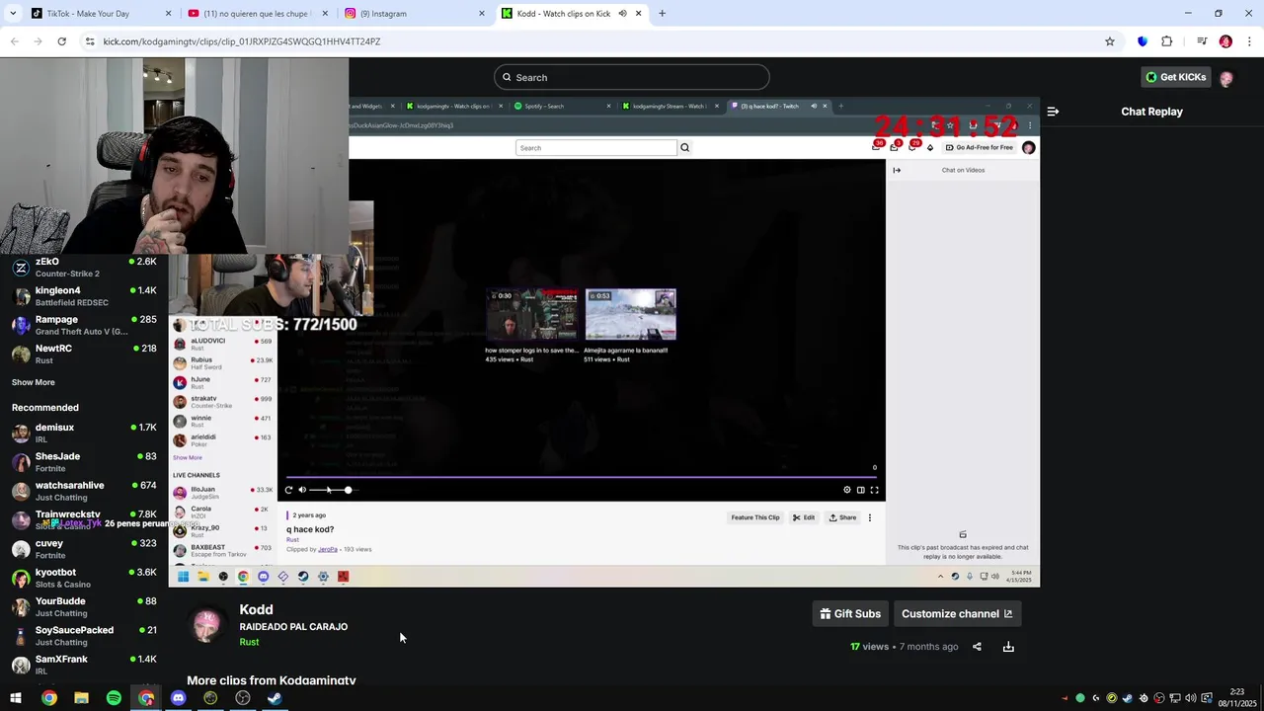Mute the embedded Twitch player volume
Viewport: 1264px width, 711px height.
(x=302, y=490)
